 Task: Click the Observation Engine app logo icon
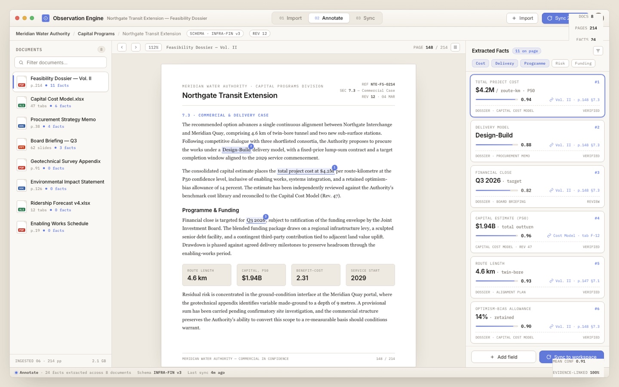coord(46,18)
